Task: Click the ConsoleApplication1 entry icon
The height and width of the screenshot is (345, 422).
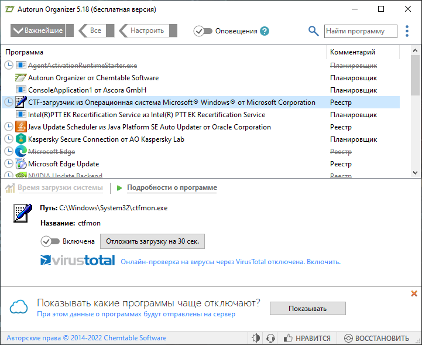Action: pyautogui.click(x=20, y=90)
